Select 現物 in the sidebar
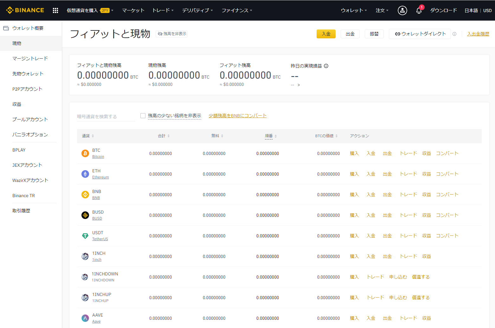495x328 pixels. 31,43
